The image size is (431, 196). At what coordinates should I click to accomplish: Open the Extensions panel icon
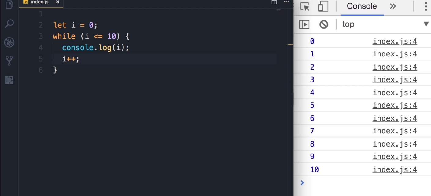point(9,80)
